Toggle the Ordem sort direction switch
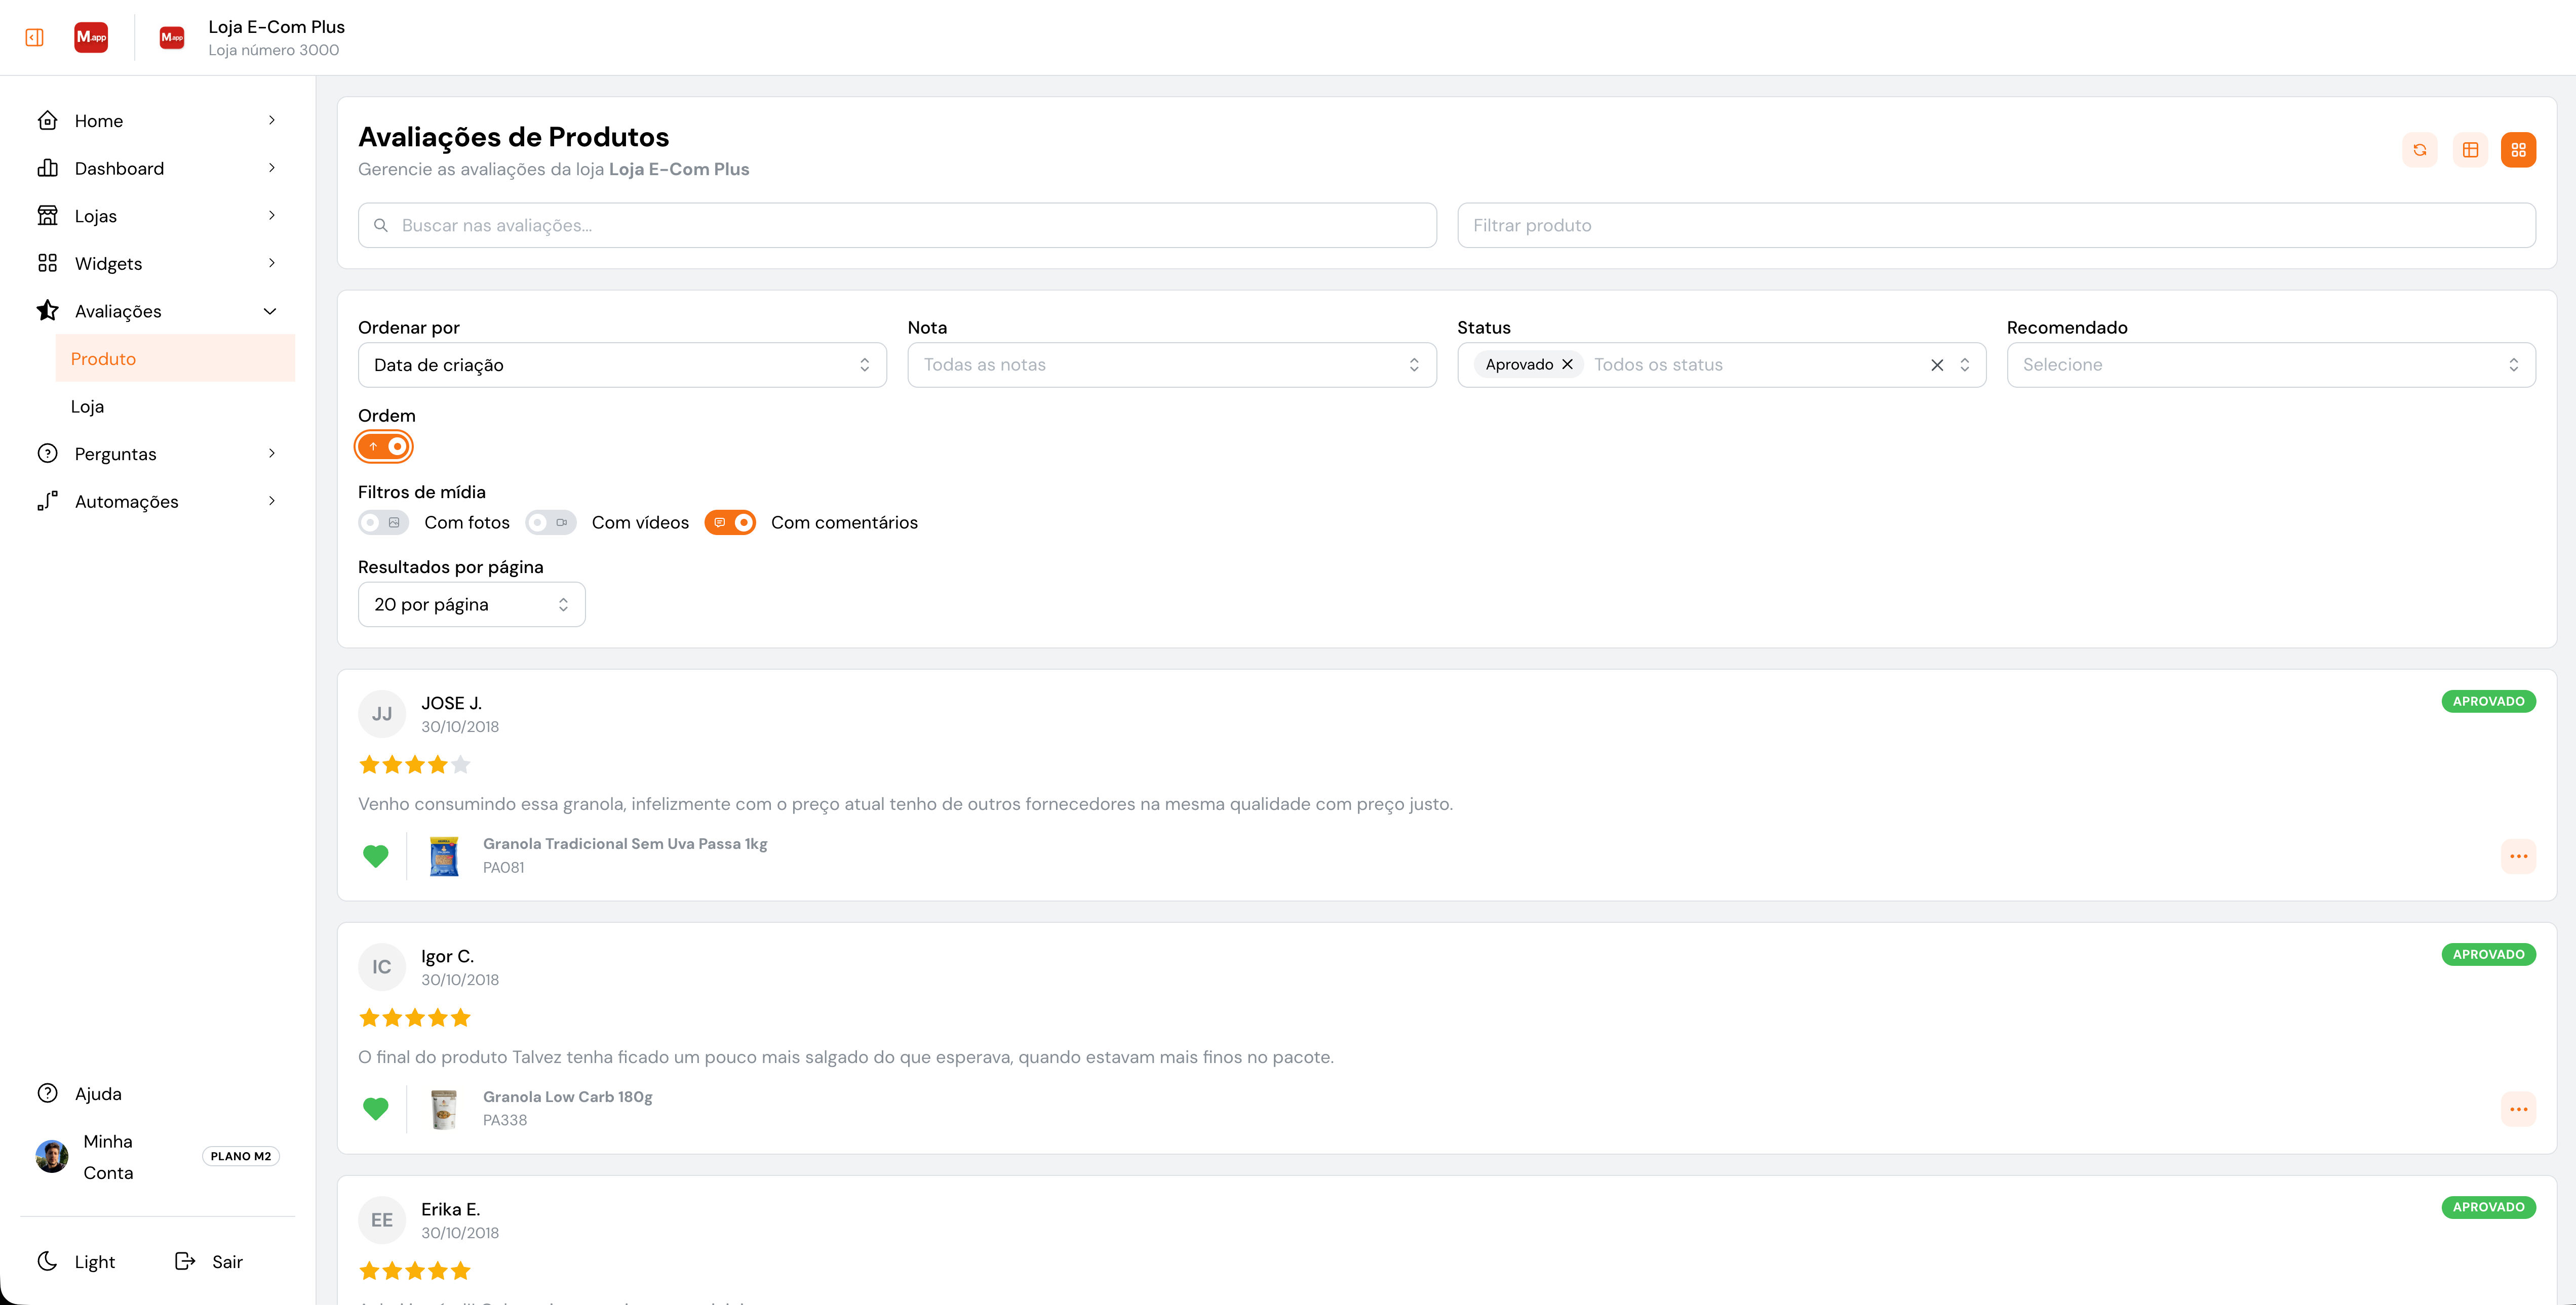The image size is (2576, 1305). click(x=384, y=446)
